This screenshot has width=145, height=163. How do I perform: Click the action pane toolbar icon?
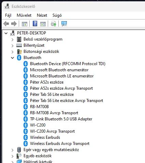tap(43, 24)
